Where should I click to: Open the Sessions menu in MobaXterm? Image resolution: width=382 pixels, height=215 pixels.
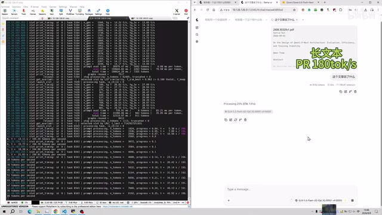point(16,7)
